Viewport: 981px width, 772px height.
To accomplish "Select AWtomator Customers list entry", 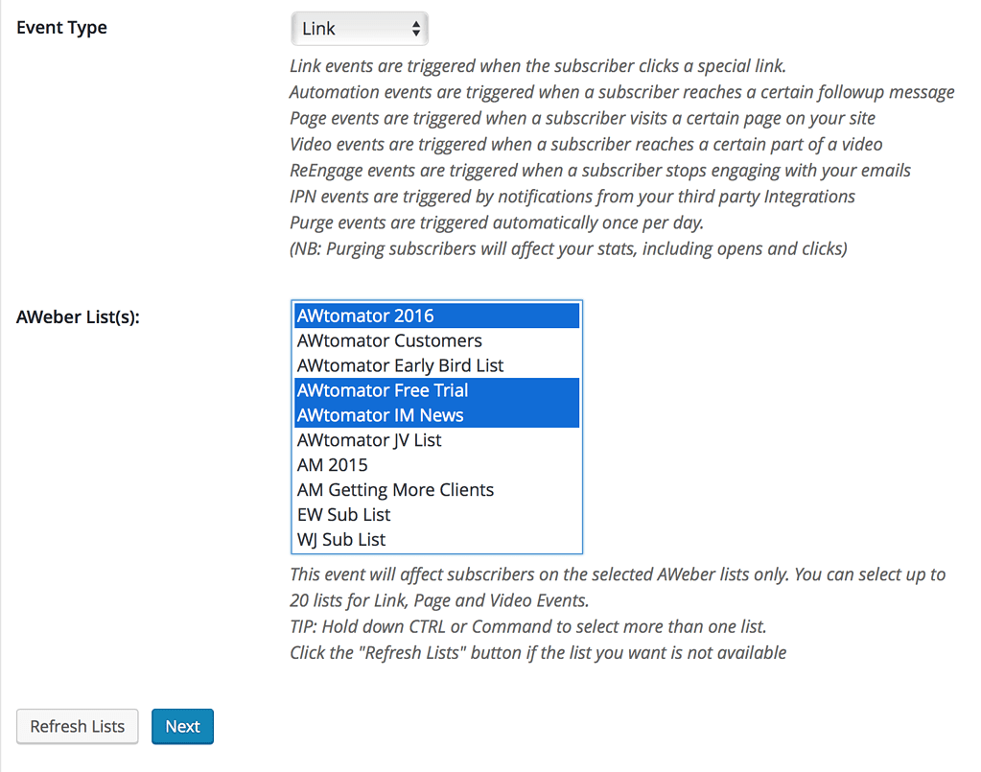I will [x=436, y=341].
